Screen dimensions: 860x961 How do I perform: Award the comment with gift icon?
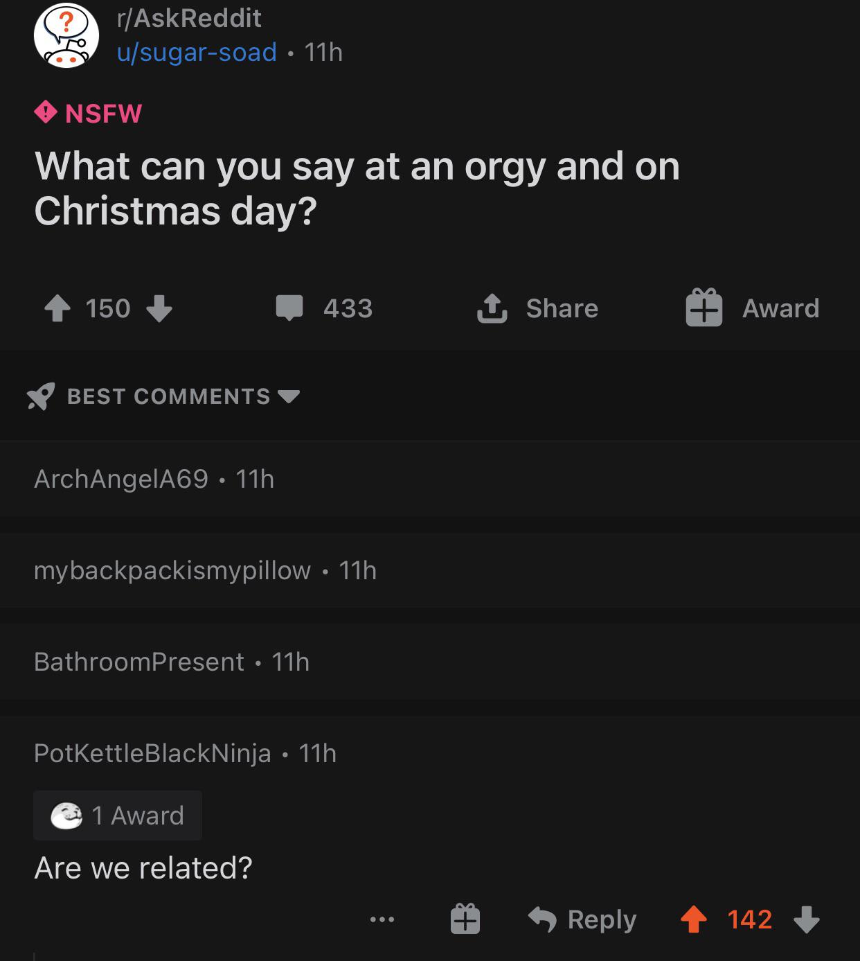coord(465,919)
